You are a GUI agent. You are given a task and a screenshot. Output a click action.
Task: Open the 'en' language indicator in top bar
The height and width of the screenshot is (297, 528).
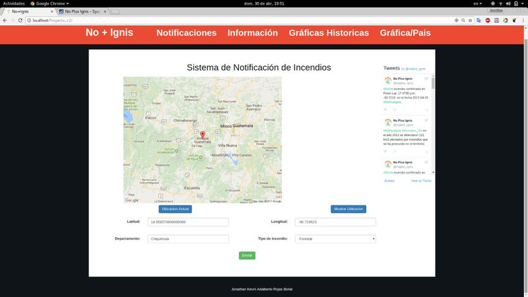(477, 3)
